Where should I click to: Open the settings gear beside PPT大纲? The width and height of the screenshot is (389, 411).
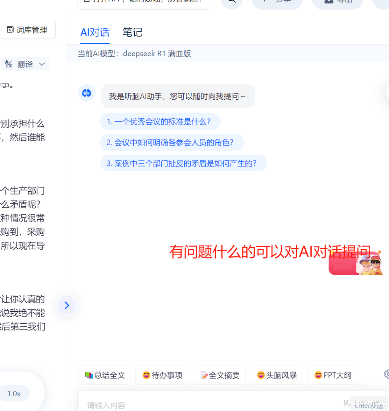(x=386, y=374)
